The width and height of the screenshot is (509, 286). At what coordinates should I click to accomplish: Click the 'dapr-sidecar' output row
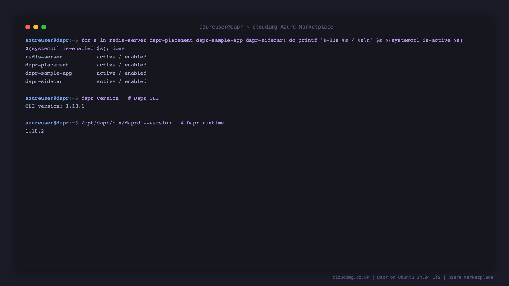point(86,81)
